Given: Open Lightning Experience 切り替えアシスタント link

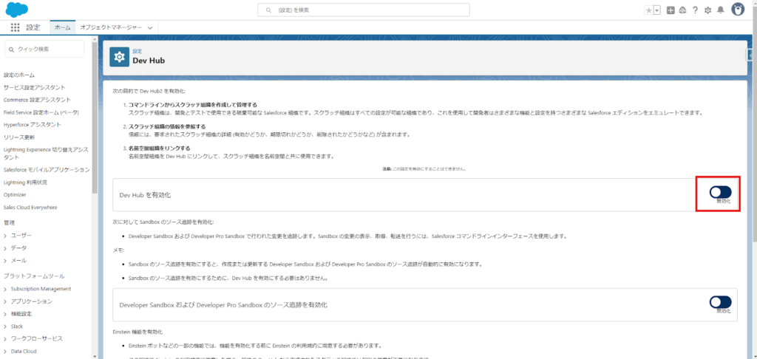Looking at the screenshot, I should (46, 154).
